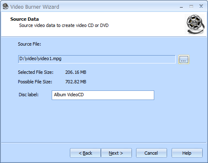Image resolution: width=208 pixels, height=163 pixels.
Task: Focus the Disc label text box
Action: pos(103,95)
